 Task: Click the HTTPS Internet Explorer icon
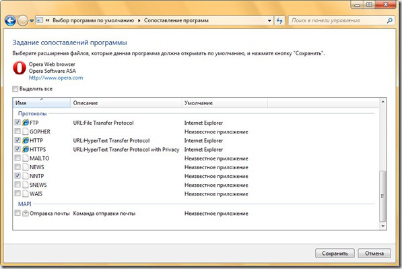click(x=26, y=149)
